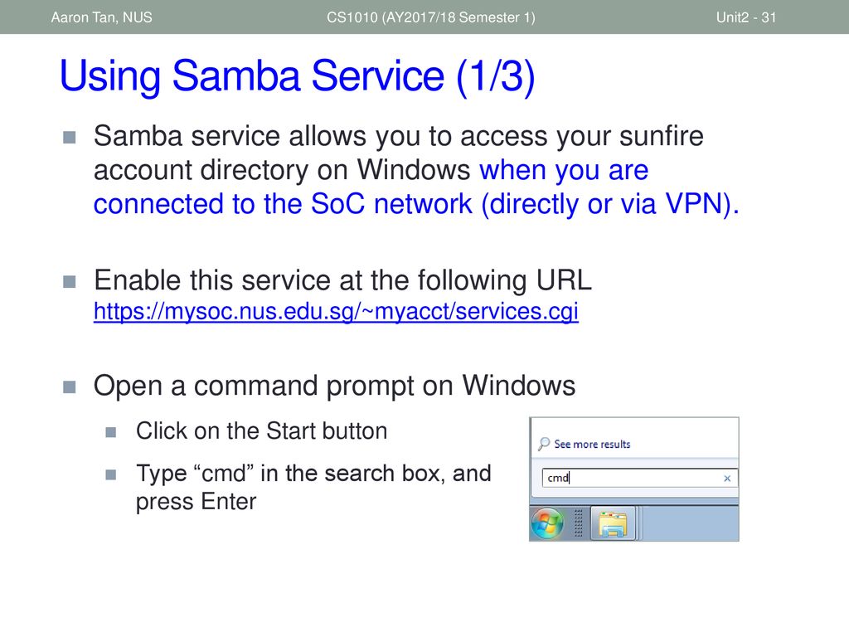Screen dimensions: 849x637
Task: Click the empty taskbar area right of folder icon
Action: tap(689, 523)
